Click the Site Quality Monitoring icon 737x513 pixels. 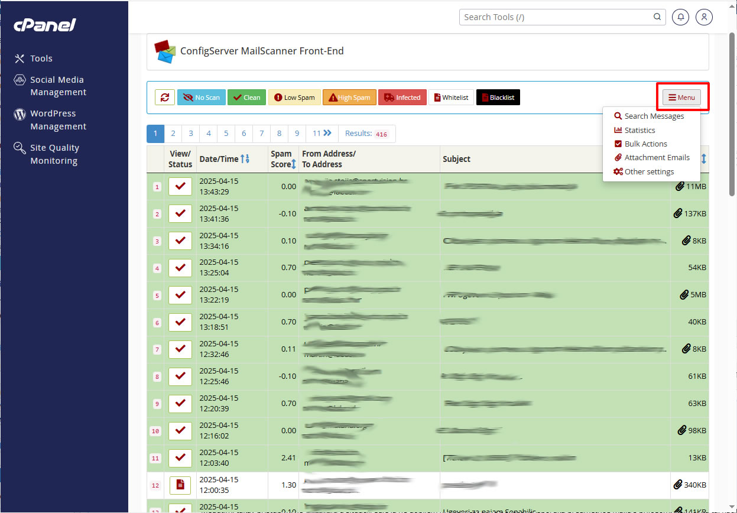tap(20, 148)
